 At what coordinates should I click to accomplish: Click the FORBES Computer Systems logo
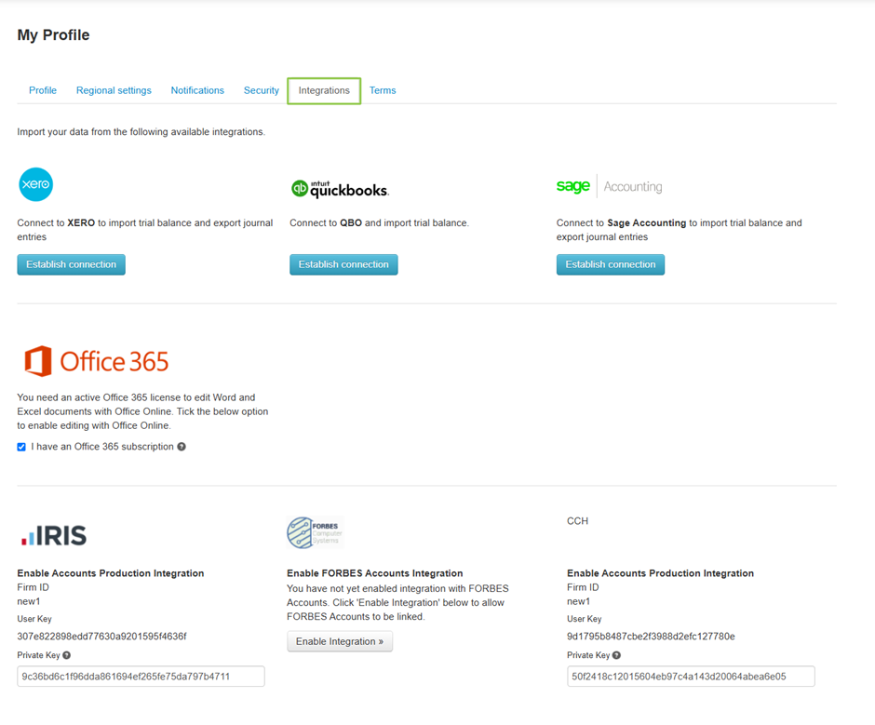tap(315, 532)
